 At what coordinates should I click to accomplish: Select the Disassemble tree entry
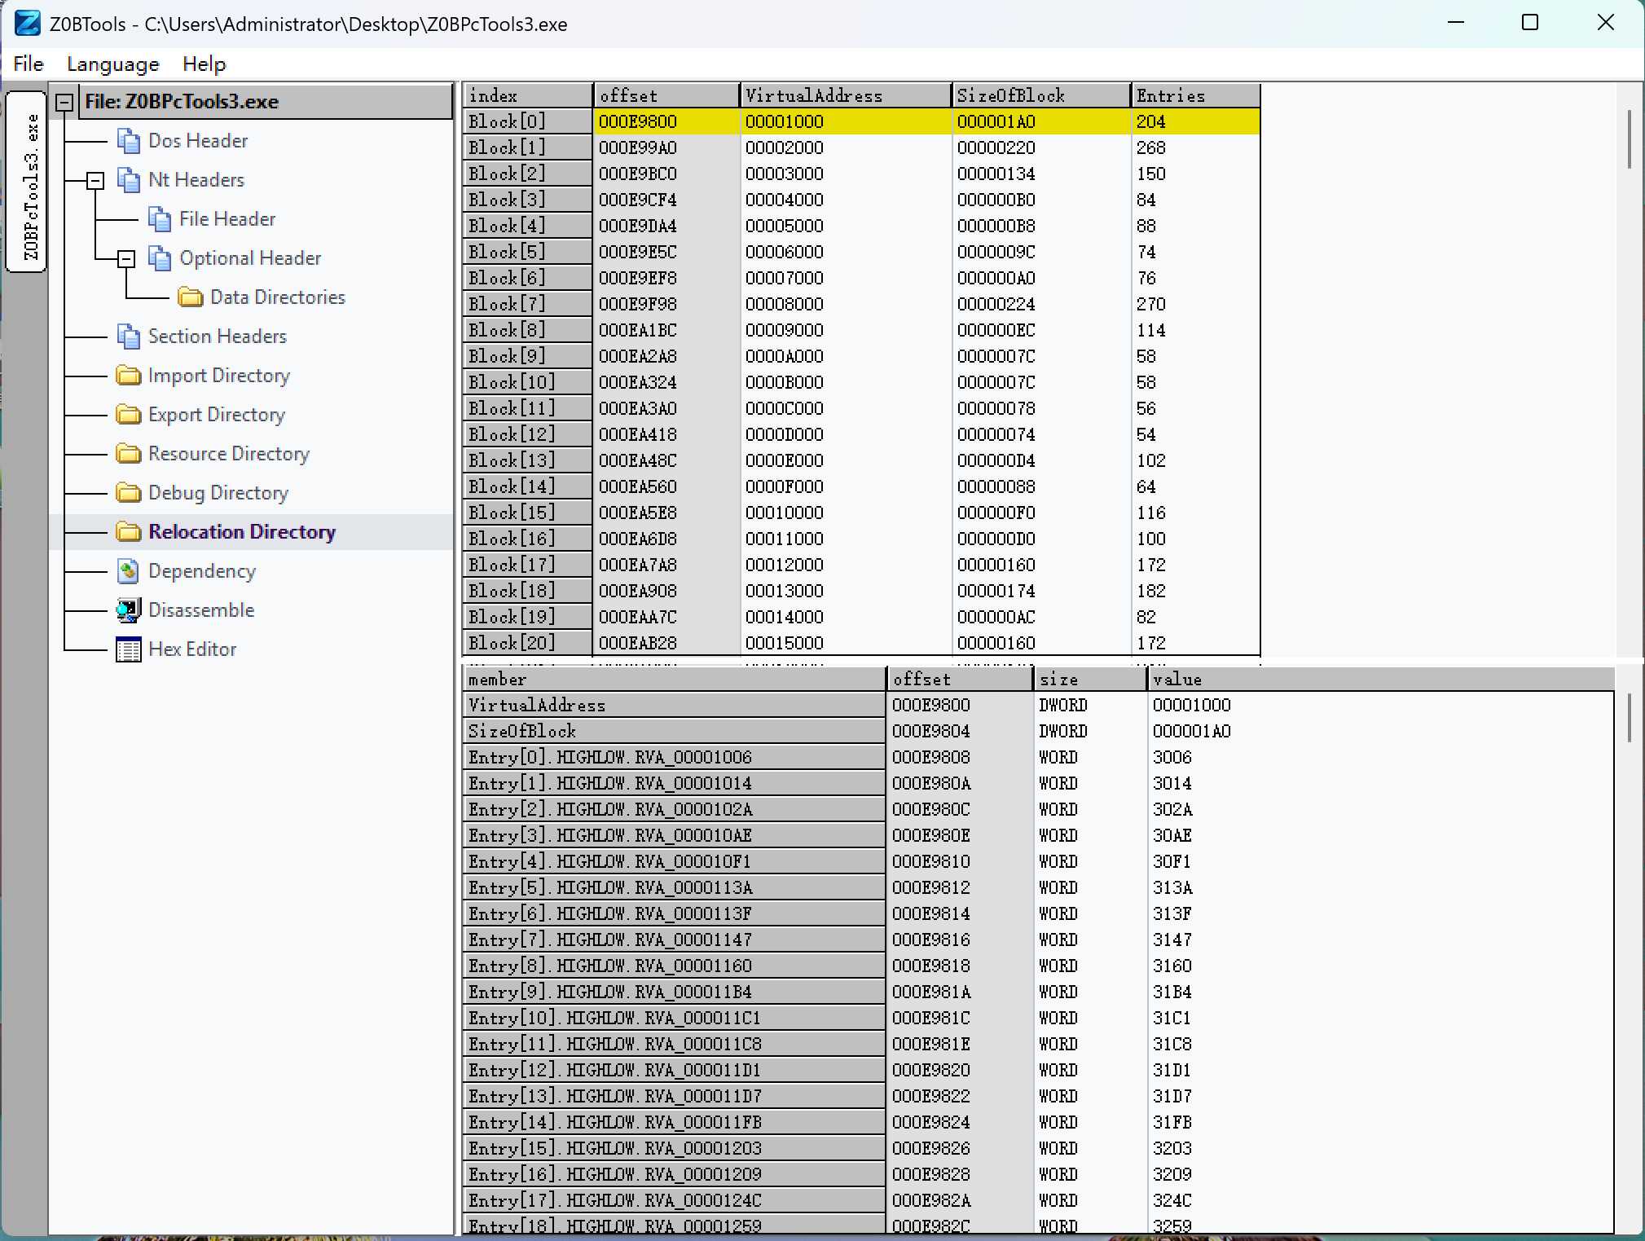(201, 609)
